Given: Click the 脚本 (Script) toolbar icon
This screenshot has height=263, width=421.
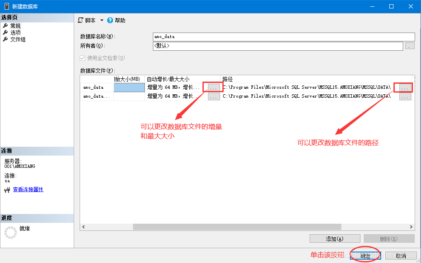Looking at the screenshot, I should pos(80,20).
